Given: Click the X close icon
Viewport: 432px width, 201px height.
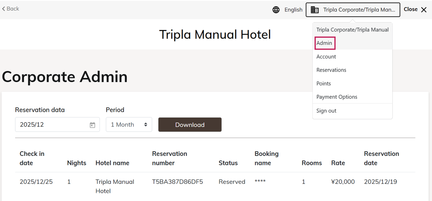Looking at the screenshot, I should (x=424, y=10).
